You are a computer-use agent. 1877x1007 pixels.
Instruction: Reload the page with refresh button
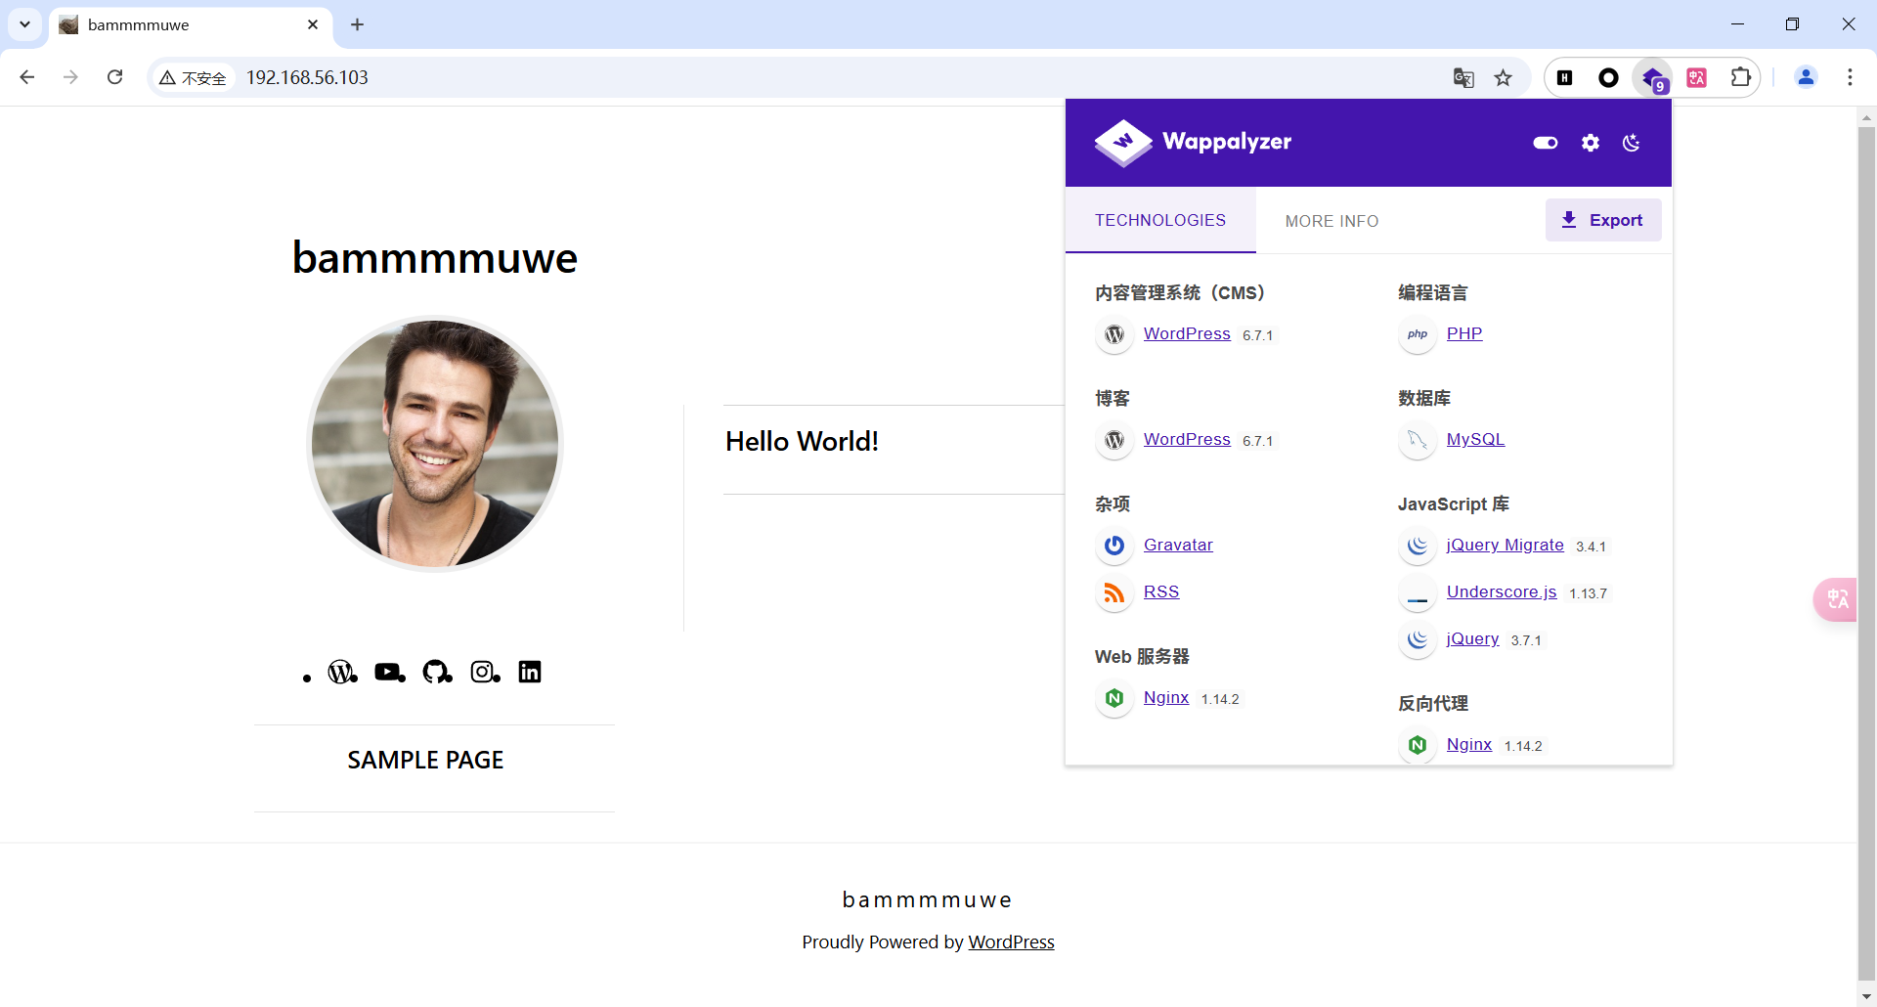[x=114, y=77]
